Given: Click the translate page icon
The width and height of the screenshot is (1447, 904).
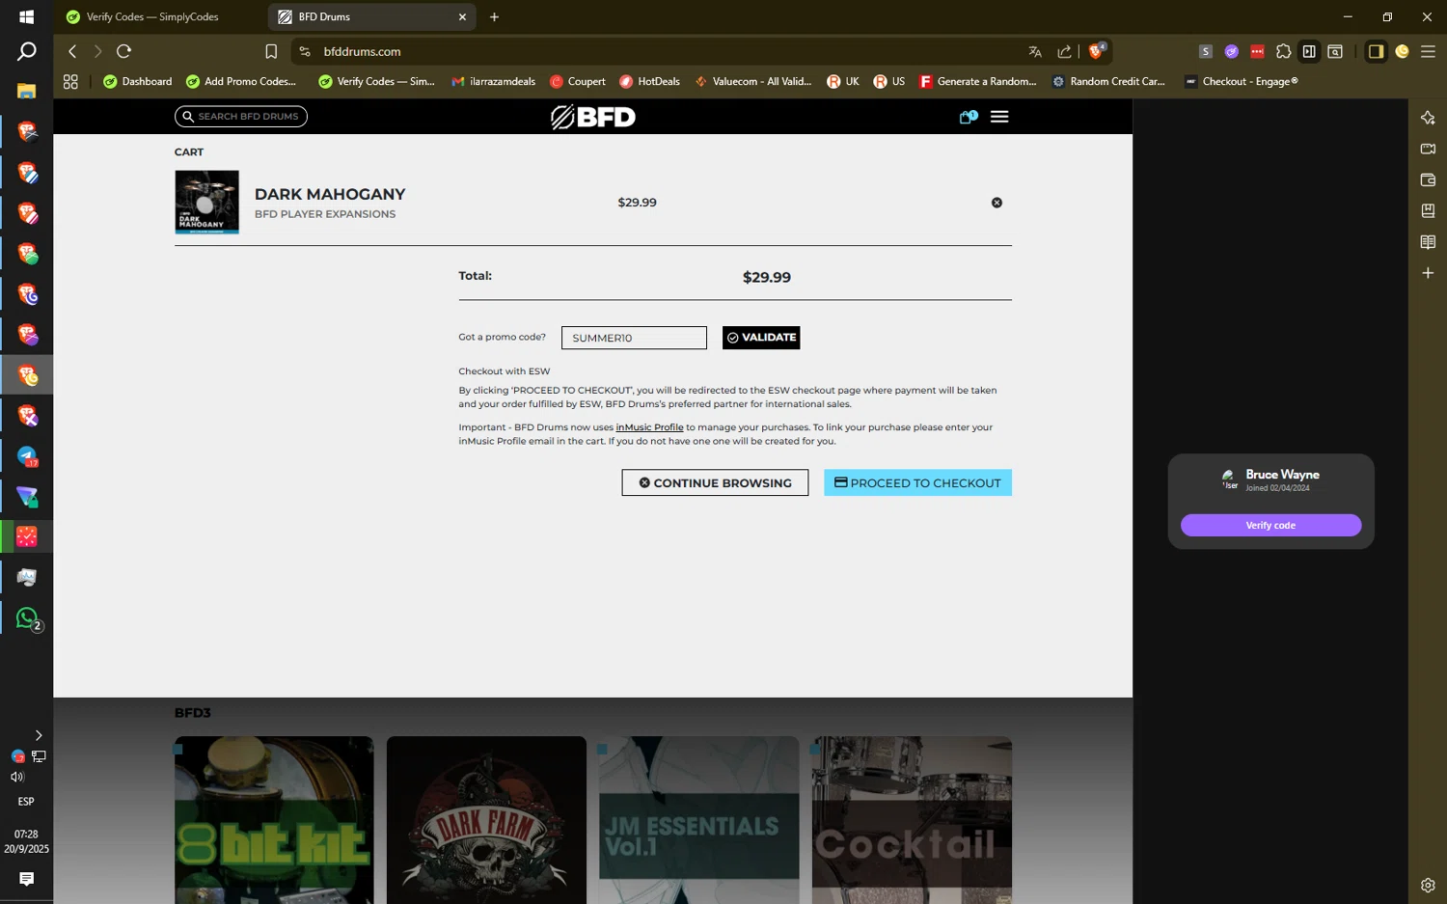Looking at the screenshot, I should tap(1035, 51).
